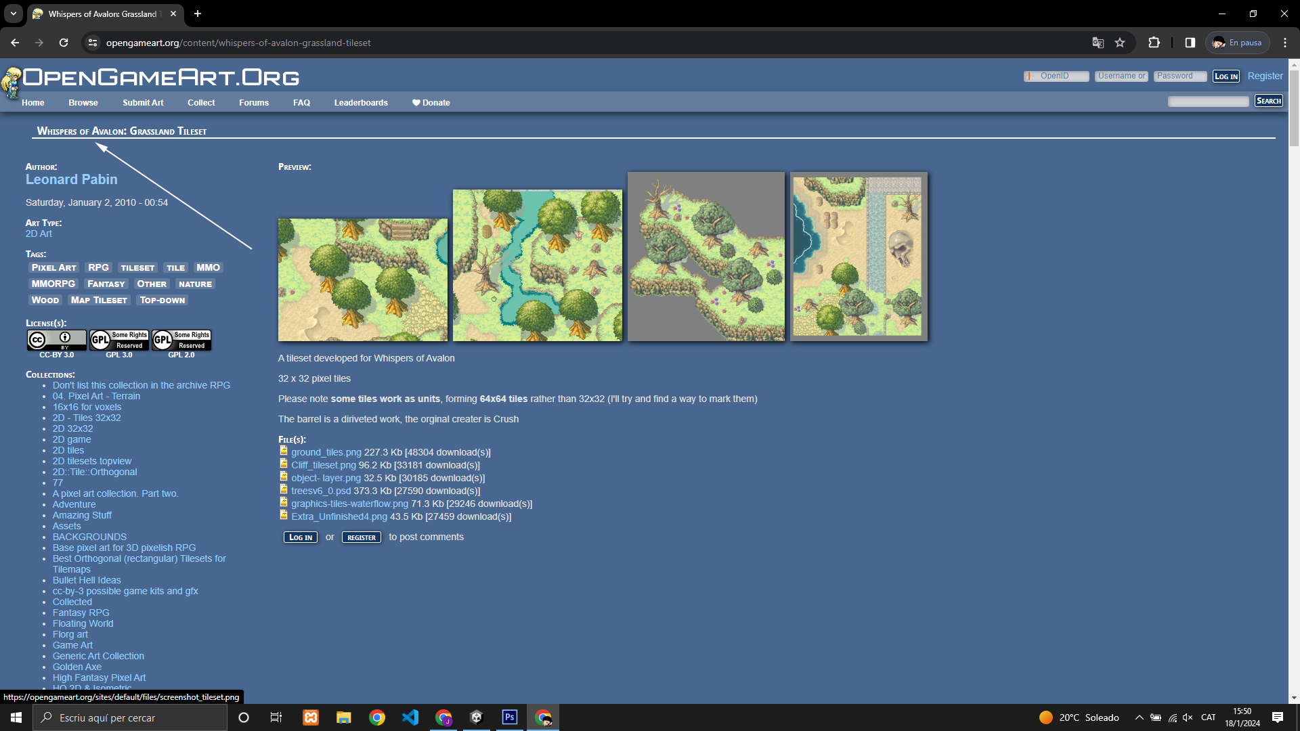Click the CC-BY 3.0 license icon
Screen dimensions: 1300x731
click(56, 339)
